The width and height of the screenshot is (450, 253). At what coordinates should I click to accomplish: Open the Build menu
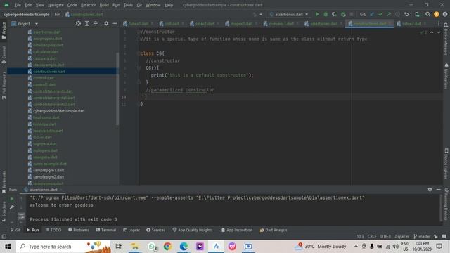pyautogui.click(x=104, y=5)
